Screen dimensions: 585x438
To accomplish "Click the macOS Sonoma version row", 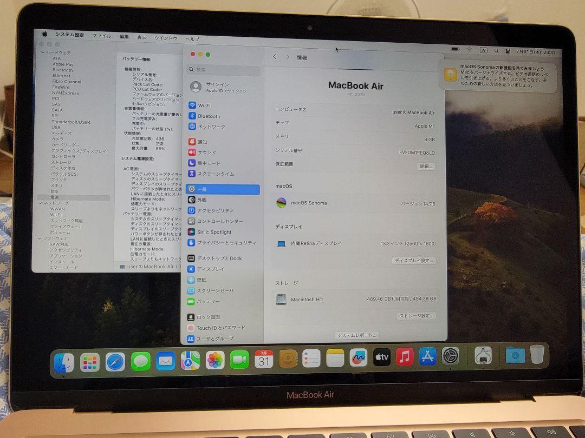I will tap(355, 203).
